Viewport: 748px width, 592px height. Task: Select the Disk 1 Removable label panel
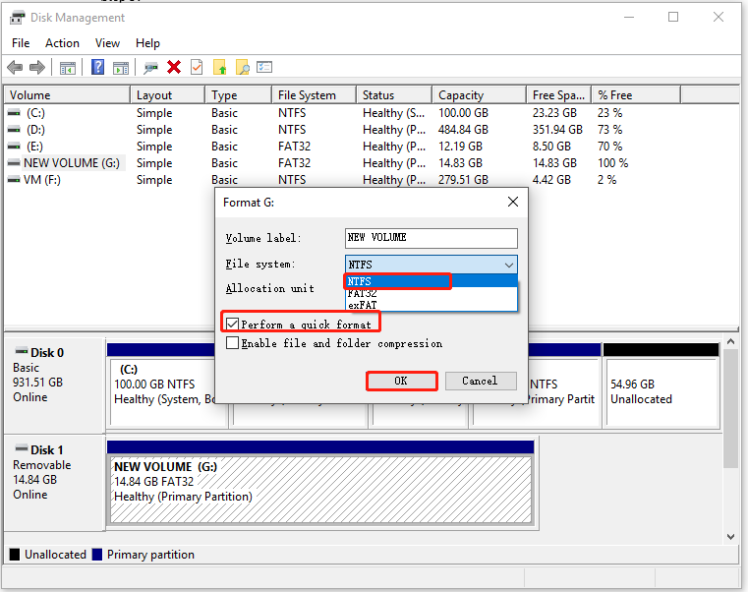coord(54,482)
